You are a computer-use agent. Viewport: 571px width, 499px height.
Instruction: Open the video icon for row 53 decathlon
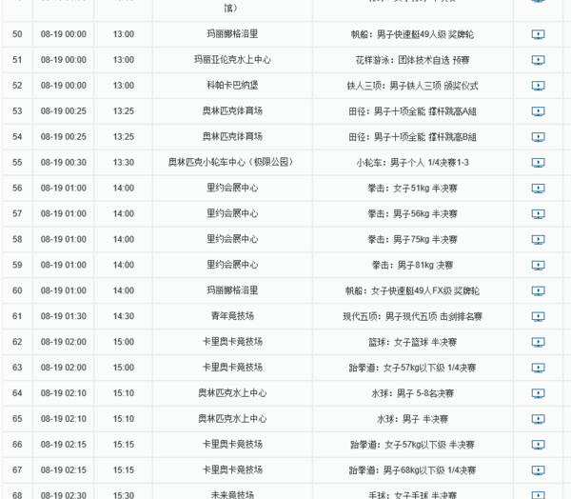tap(538, 111)
